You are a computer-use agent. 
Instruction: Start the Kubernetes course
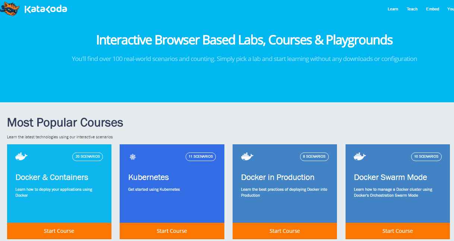pyautogui.click(x=172, y=231)
